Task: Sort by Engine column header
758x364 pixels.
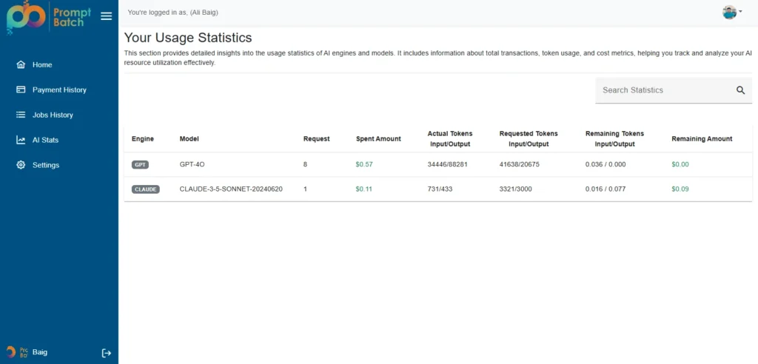Action: (143, 139)
